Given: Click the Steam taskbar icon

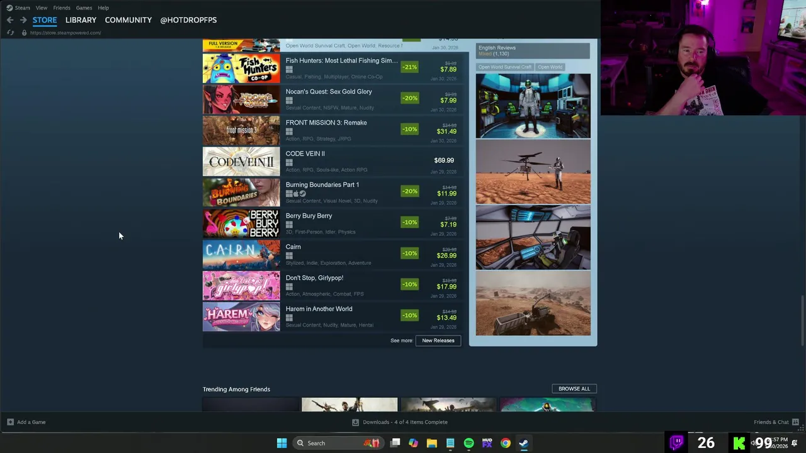Looking at the screenshot, I should [523, 443].
